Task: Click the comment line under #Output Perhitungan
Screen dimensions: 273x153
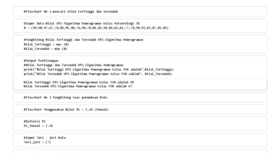Action: tap(73, 65)
